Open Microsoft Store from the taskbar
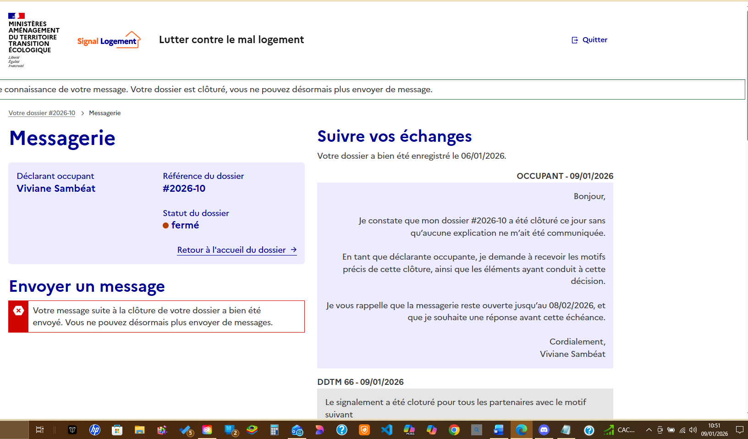The image size is (748, 439). 117,430
